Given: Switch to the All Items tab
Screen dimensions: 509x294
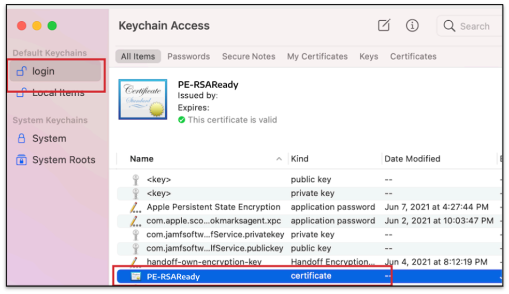Looking at the screenshot, I should point(138,56).
